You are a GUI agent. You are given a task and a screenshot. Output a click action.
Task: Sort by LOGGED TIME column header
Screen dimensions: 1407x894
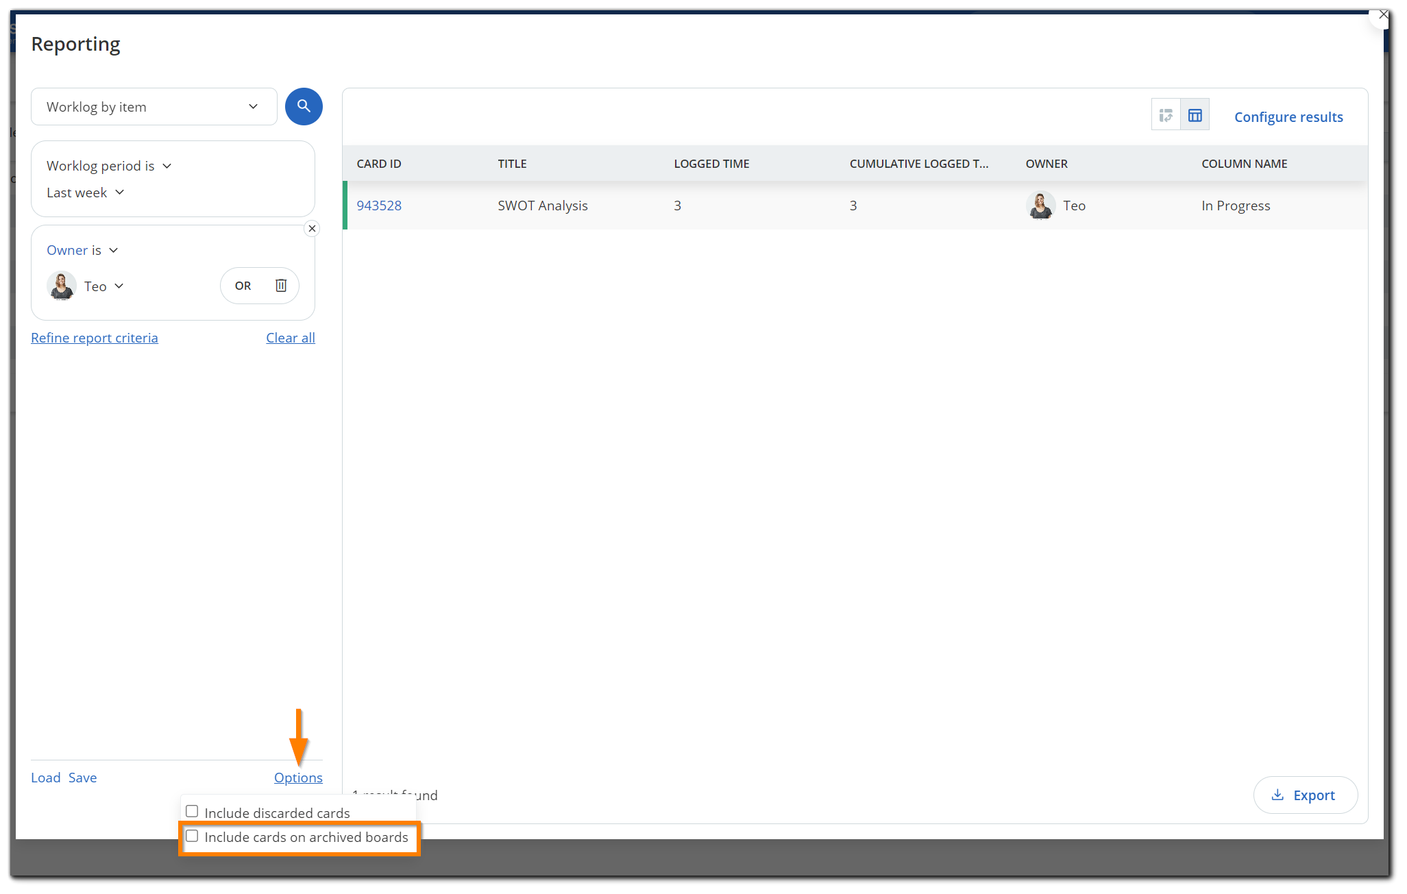pos(711,164)
